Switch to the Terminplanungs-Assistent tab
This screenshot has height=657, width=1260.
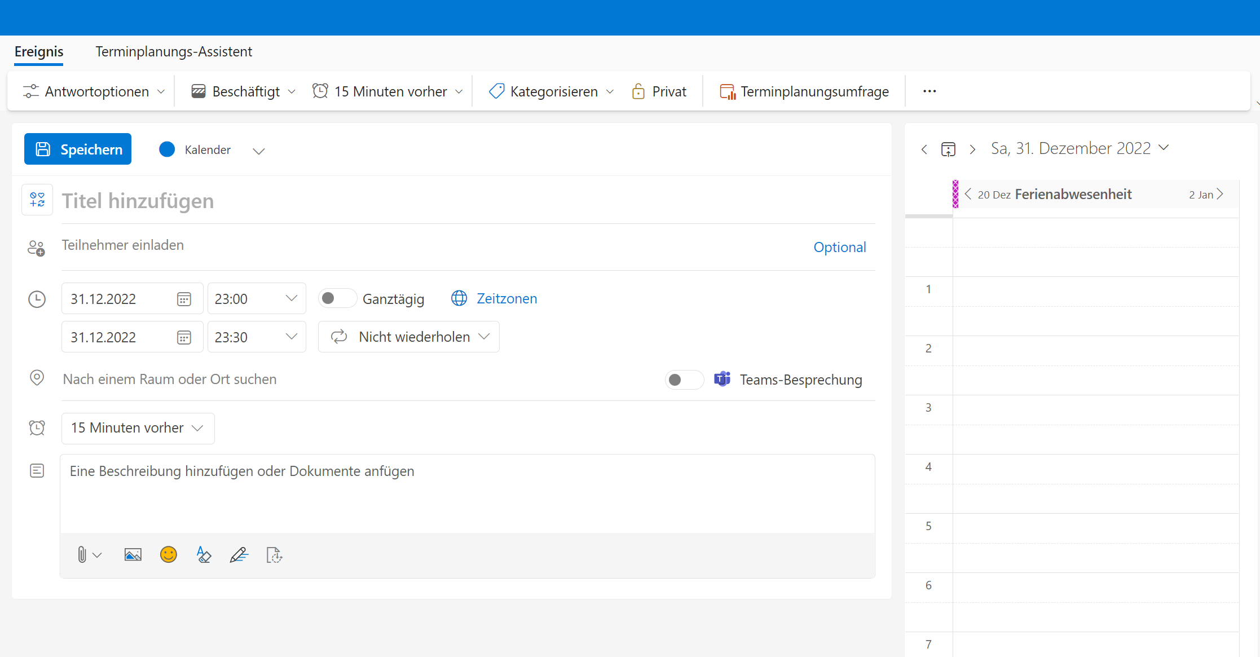(x=174, y=51)
